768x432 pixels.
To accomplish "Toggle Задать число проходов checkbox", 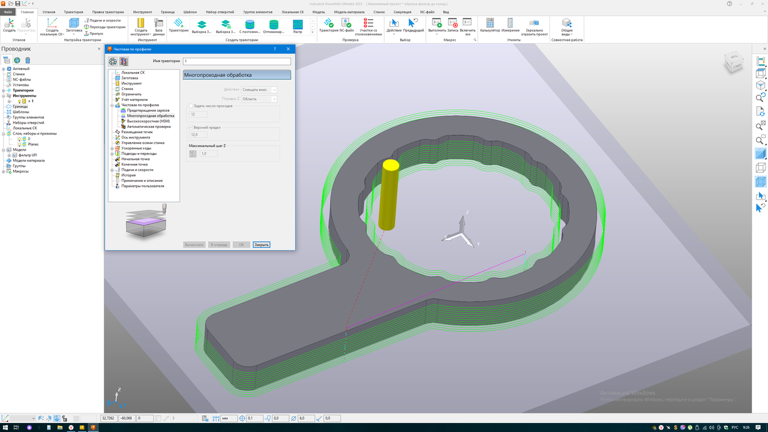I will (191, 106).
